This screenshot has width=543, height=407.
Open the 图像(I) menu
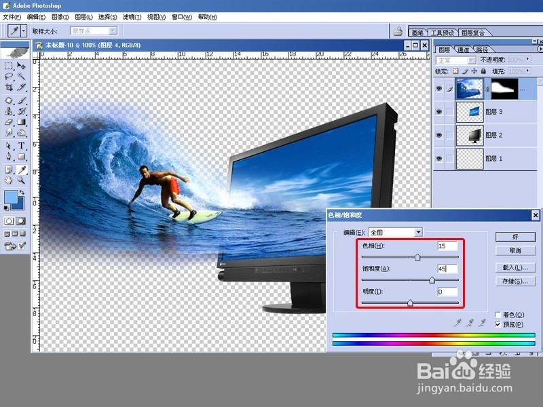coord(60,17)
